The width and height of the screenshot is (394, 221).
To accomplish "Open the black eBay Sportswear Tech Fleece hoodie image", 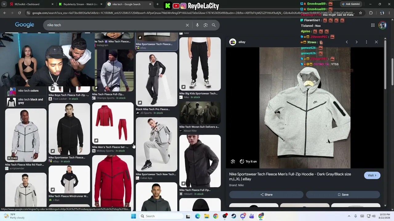I will click(x=69, y=129).
